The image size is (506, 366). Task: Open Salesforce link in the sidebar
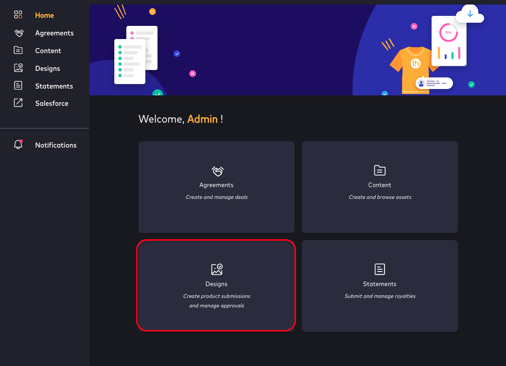[x=52, y=104]
